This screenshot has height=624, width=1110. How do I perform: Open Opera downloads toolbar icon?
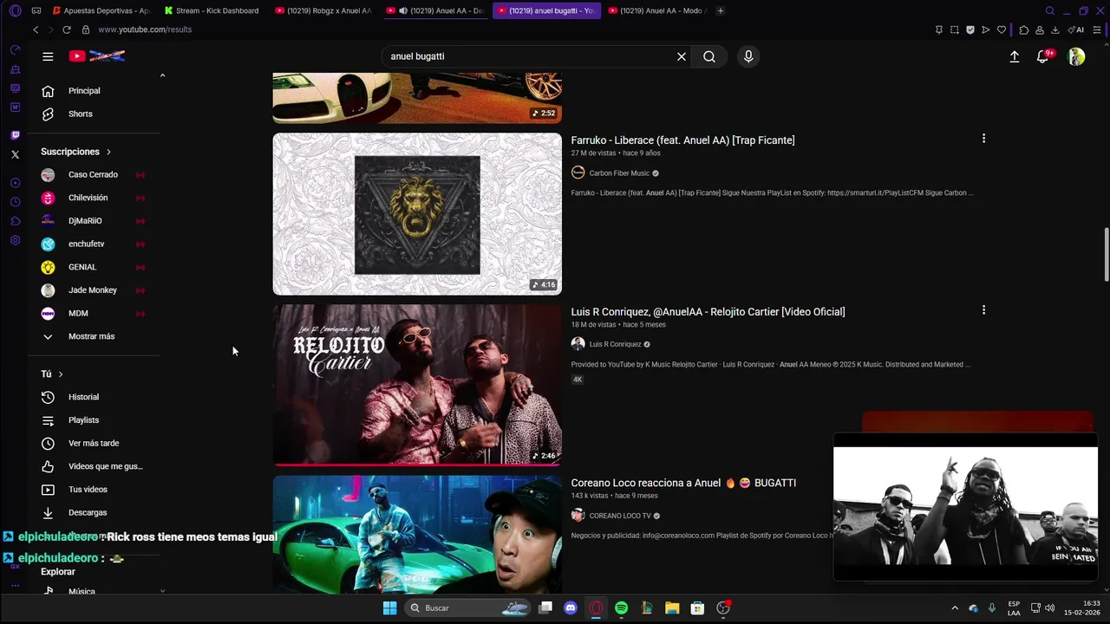1055,29
